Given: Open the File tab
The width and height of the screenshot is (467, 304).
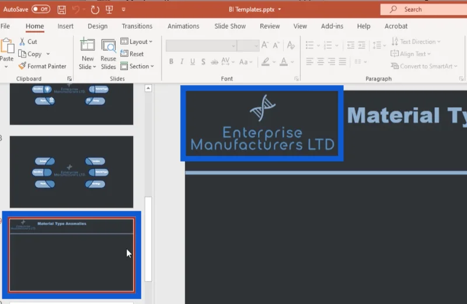Looking at the screenshot, I should [5, 26].
